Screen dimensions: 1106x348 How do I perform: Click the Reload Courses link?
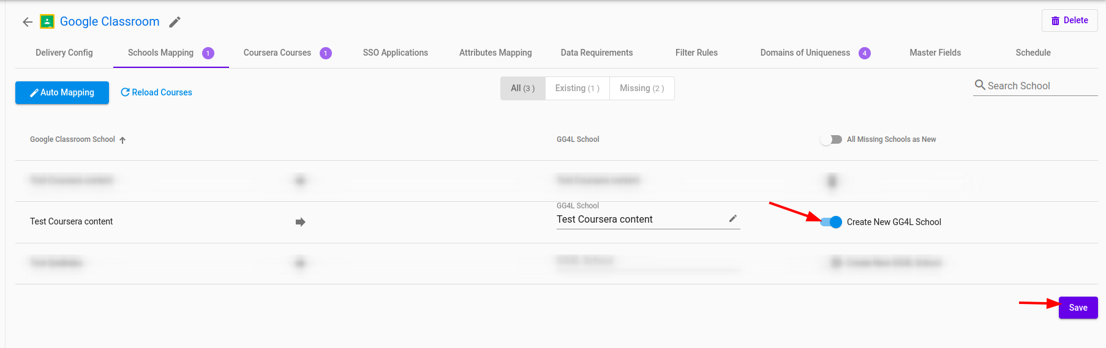click(x=156, y=92)
